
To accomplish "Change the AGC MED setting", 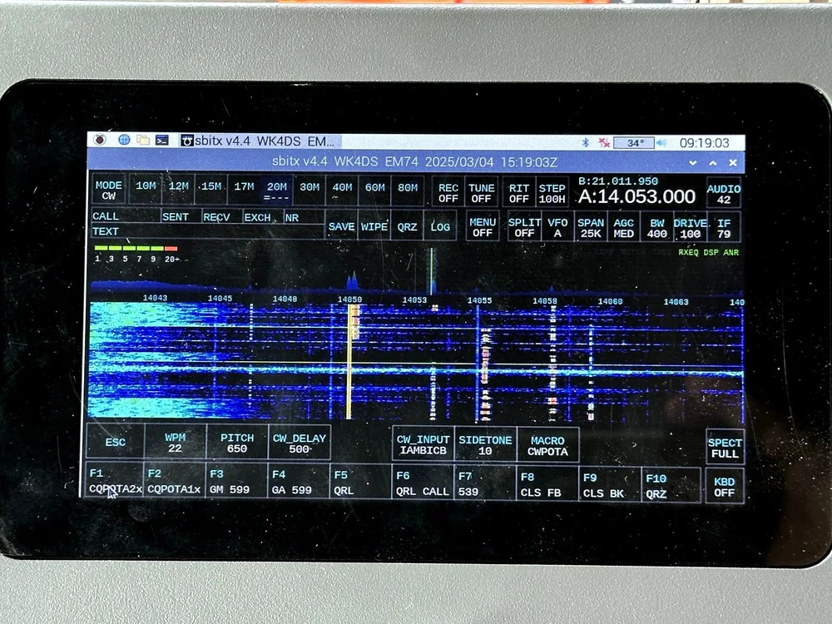I will pyautogui.click(x=623, y=229).
